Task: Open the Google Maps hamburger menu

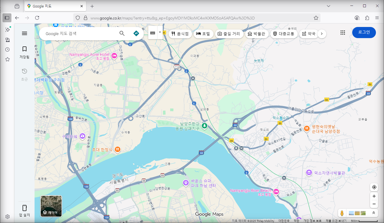Action: [x=25, y=33]
